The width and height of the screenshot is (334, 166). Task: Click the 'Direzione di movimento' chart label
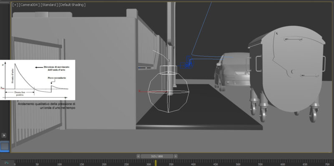(x=57, y=67)
